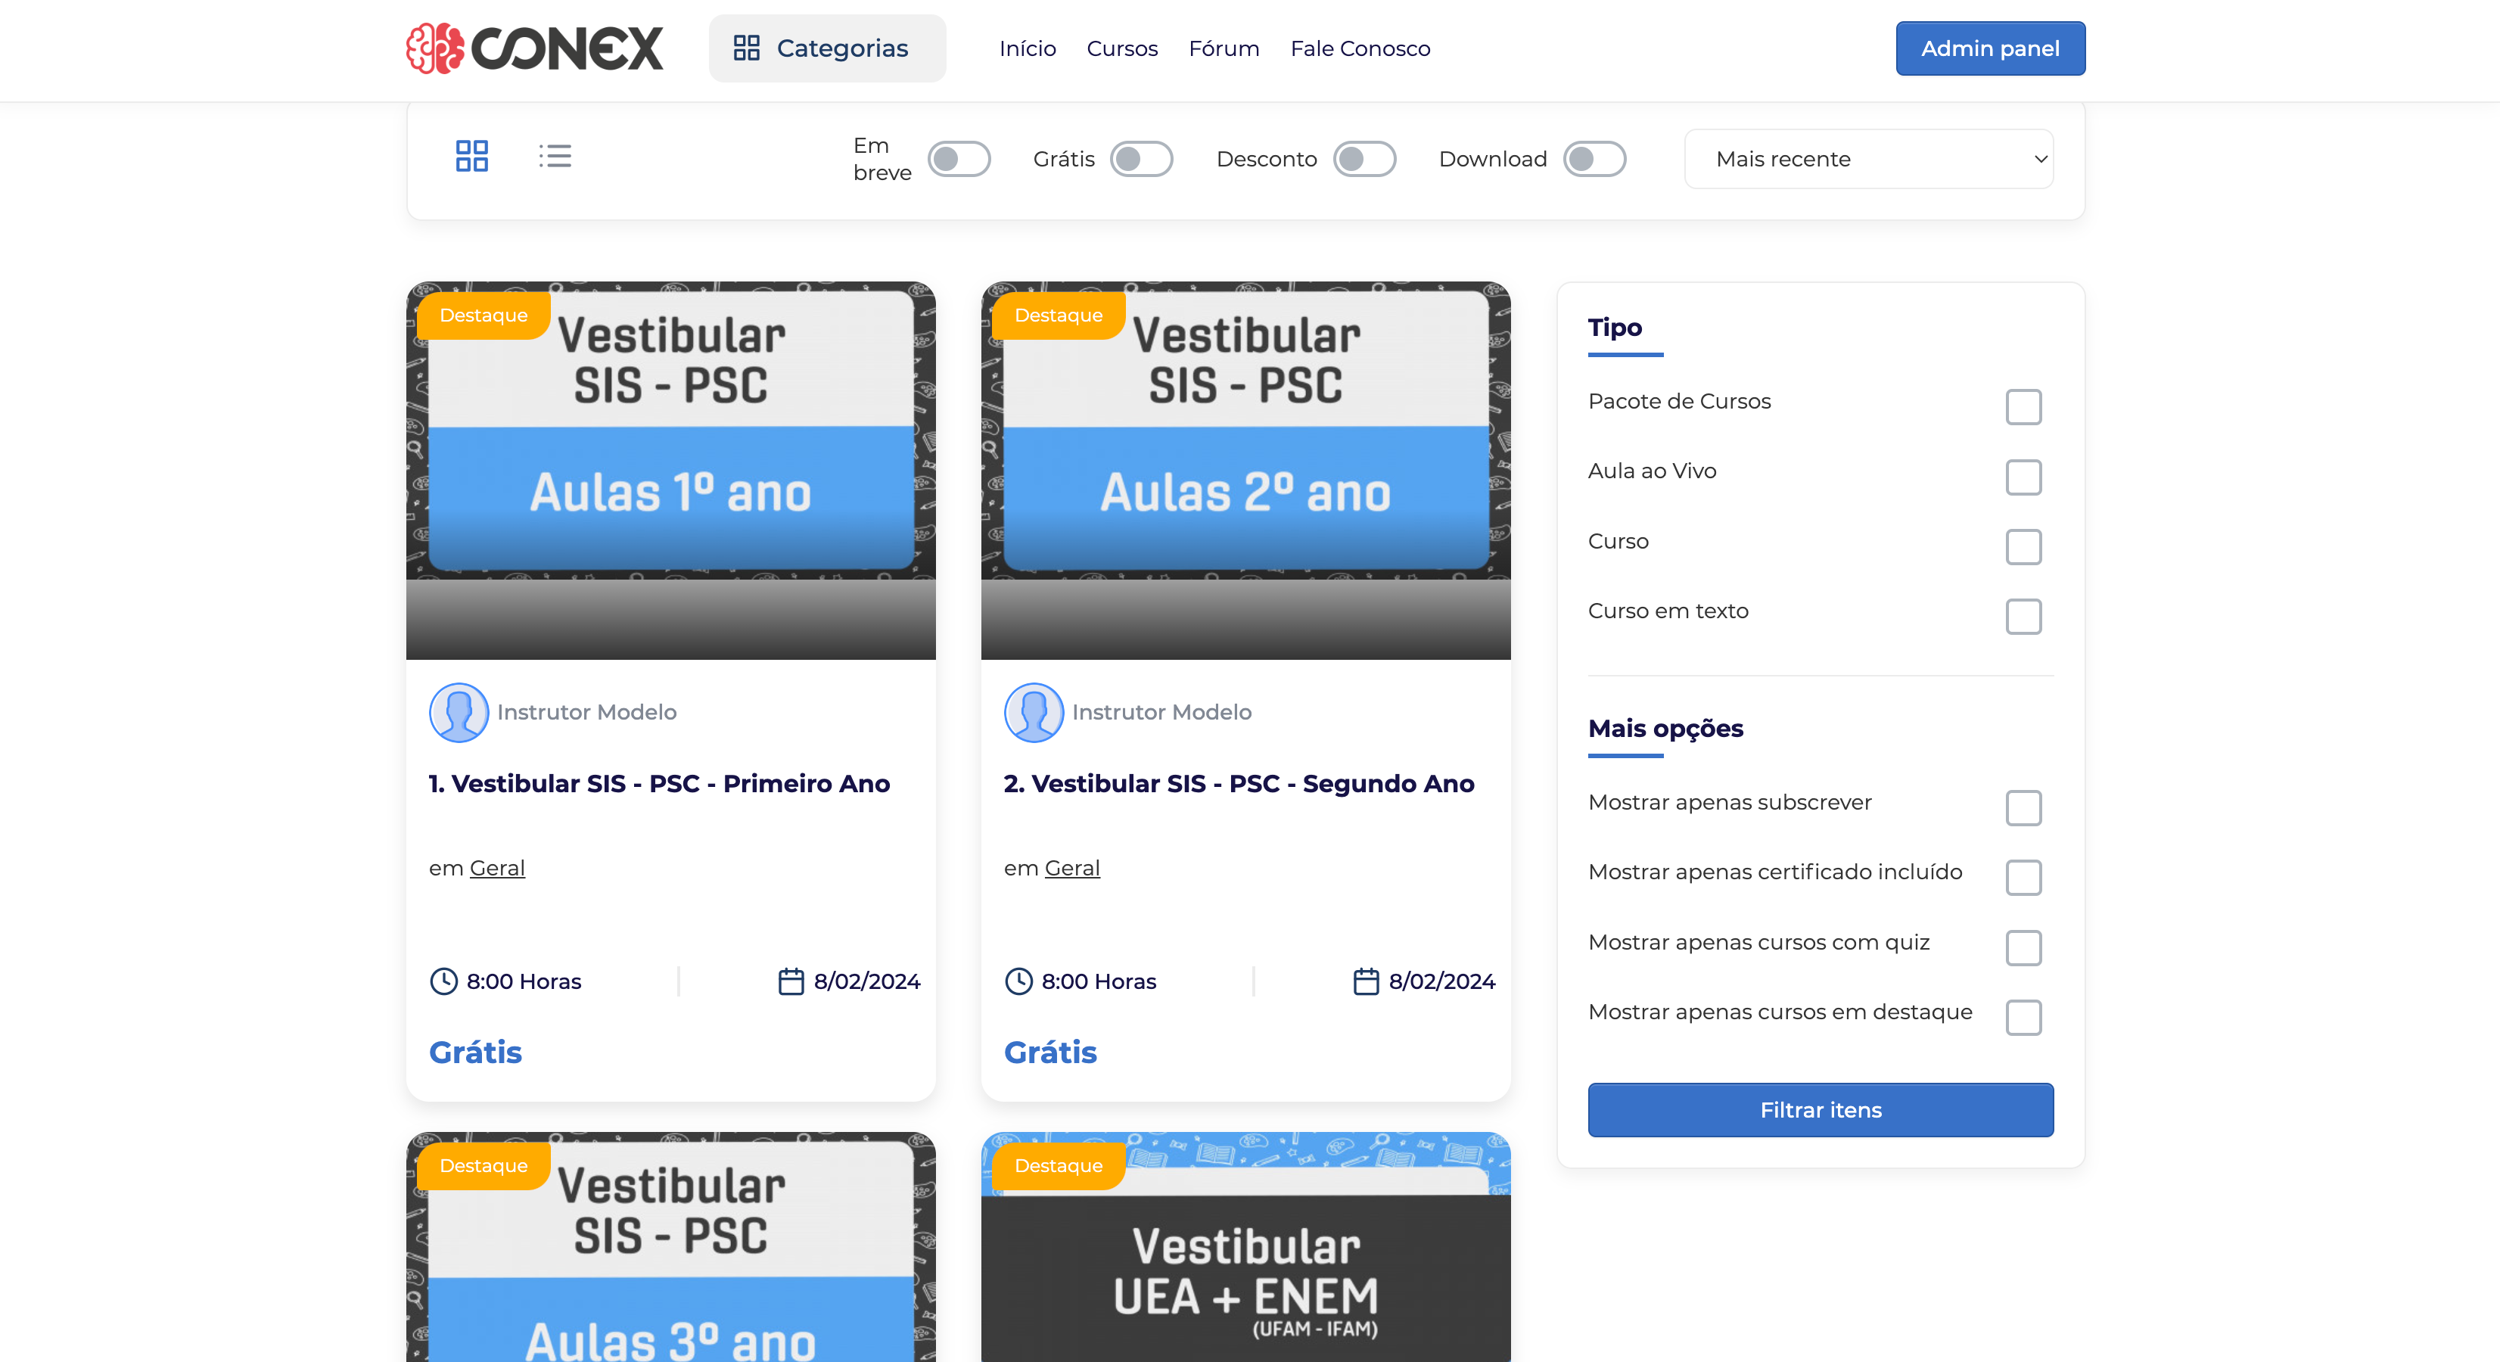The width and height of the screenshot is (2500, 1362).
Task: Click the clock icon on Primeiro Ano card
Action: [443, 981]
